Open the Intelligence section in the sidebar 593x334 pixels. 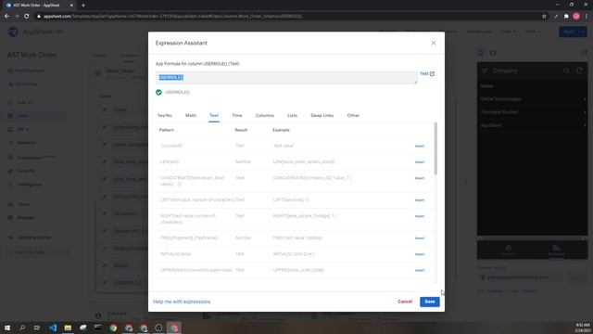point(30,185)
